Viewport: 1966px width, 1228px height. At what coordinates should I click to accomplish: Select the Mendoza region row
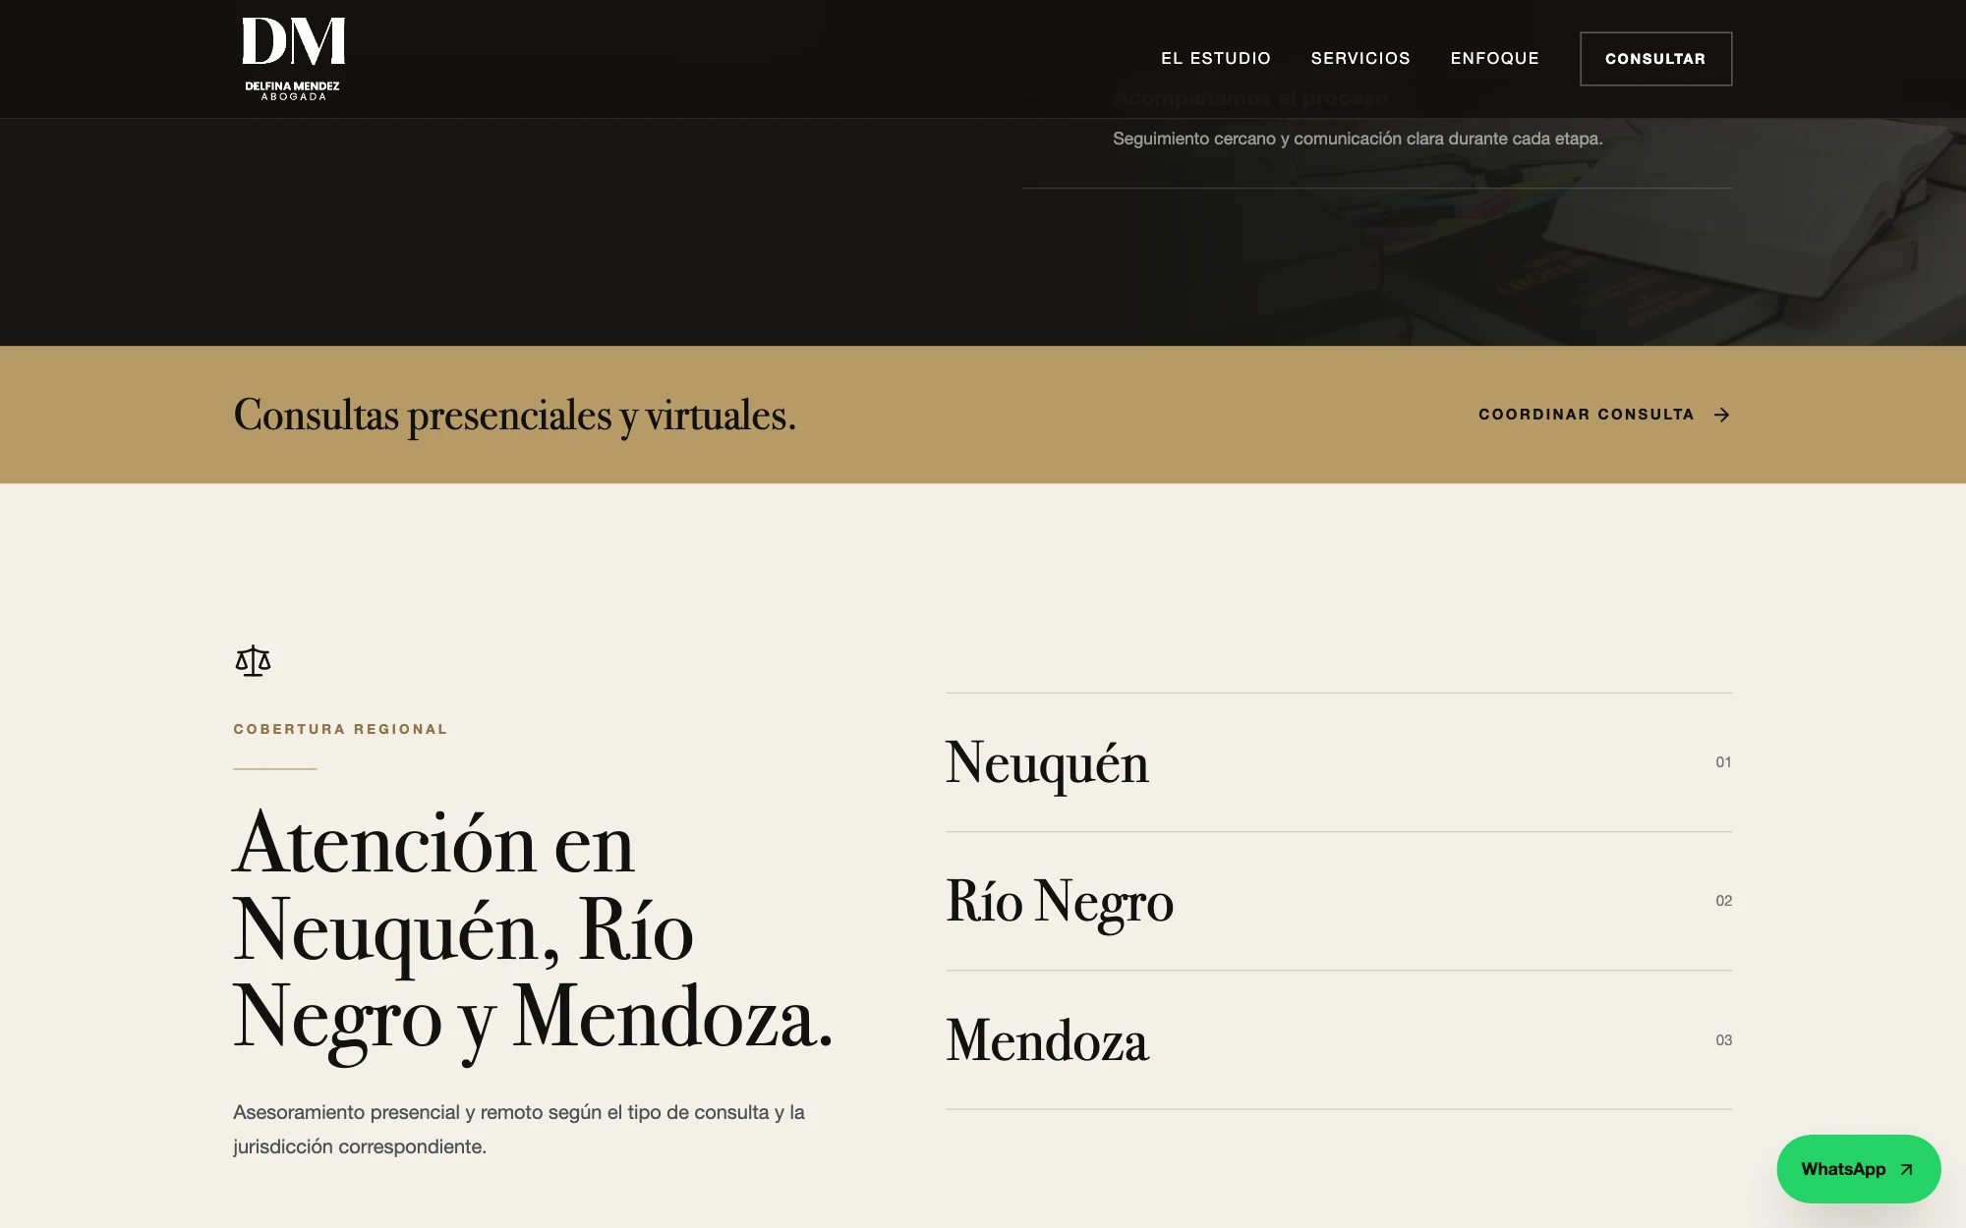click(x=1339, y=1040)
